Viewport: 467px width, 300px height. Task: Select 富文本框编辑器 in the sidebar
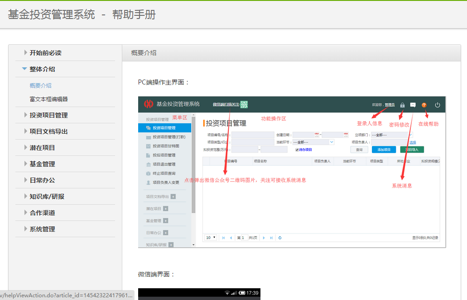click(x=48, y=99)
